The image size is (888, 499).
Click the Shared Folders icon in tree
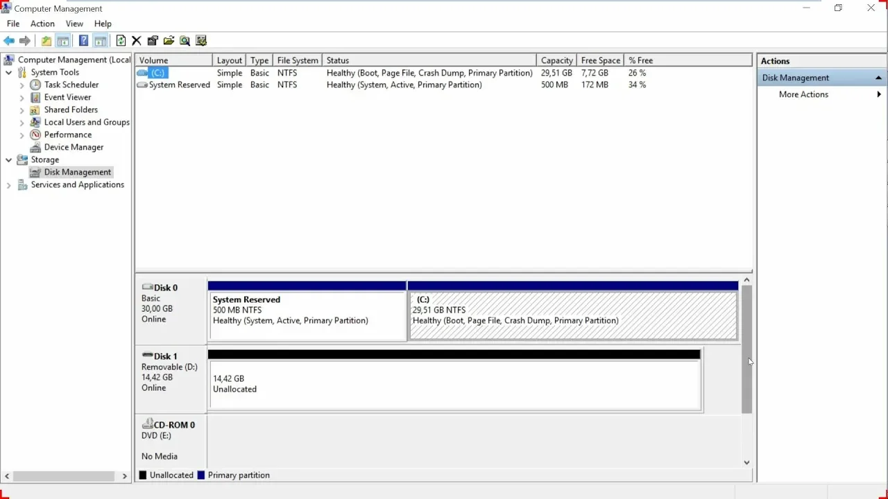pos(35,110)
